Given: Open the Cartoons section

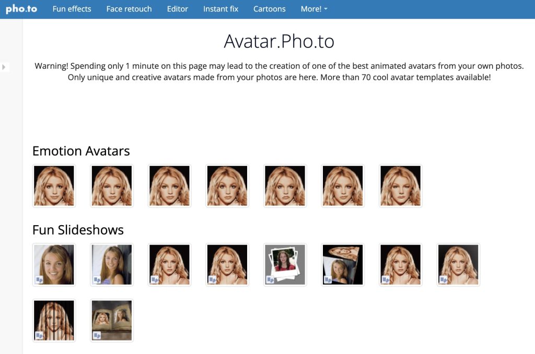Looking at the screenshot, I should [269, 9].
